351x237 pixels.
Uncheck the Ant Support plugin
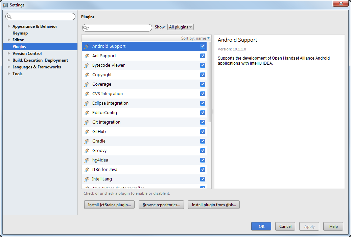click(x=203, y=56)
